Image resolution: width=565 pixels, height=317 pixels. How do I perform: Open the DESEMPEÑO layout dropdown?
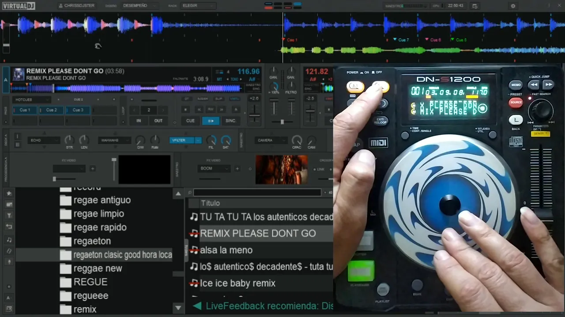point(140,6)
